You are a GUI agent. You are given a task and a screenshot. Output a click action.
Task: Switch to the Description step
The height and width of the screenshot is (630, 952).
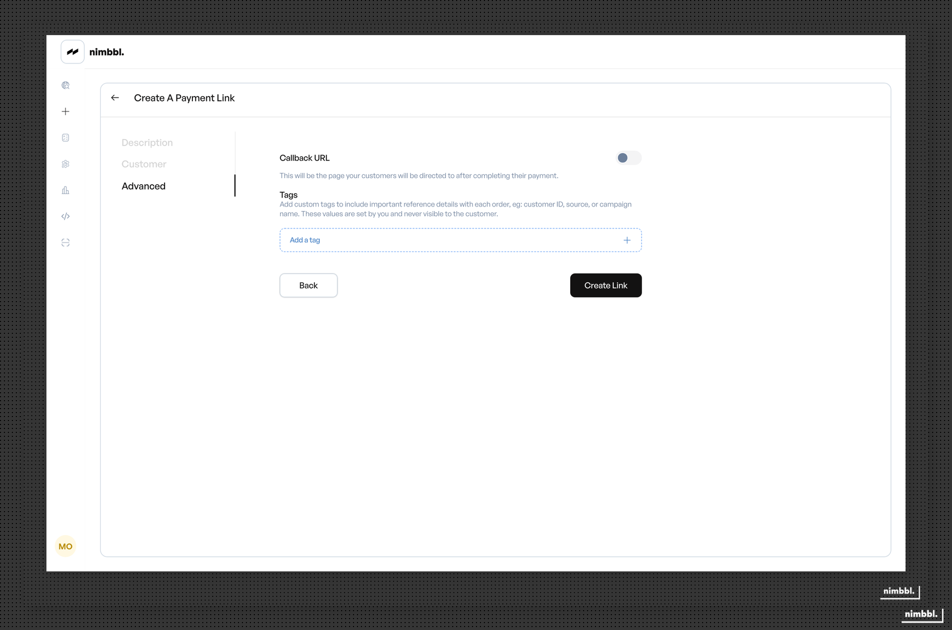coord(147,142)
